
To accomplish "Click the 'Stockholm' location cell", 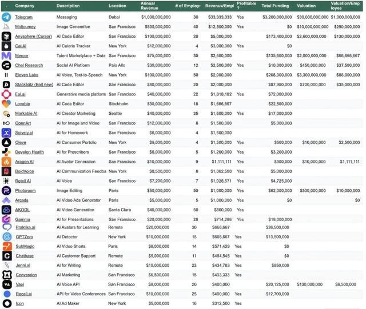I will click(118, 104).
